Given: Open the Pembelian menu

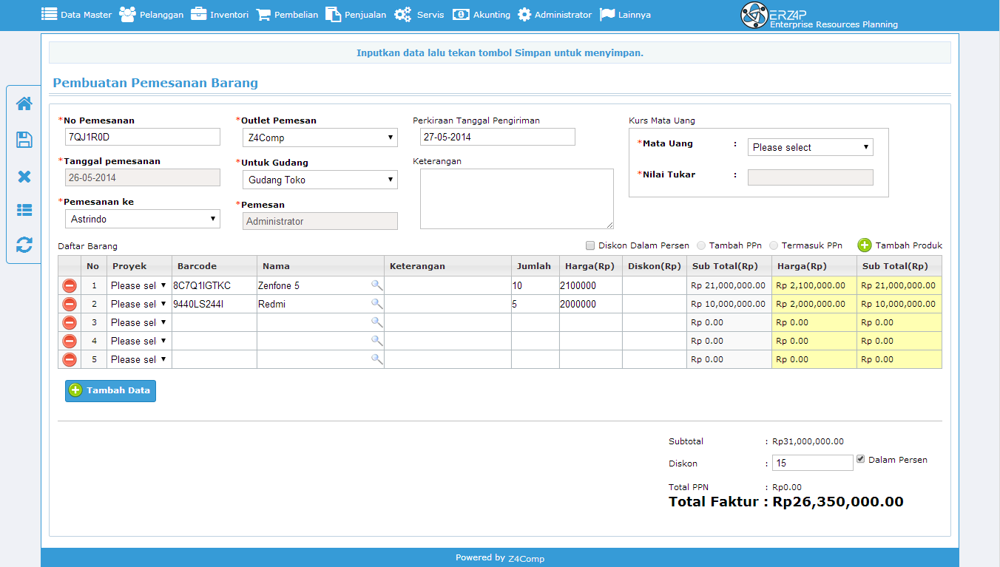Looking at the screenshot, I should click(x=287, y=14).
